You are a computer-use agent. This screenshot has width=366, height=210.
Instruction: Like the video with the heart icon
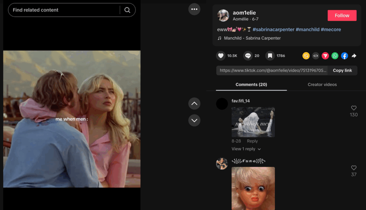pyautogui.click(x=221, y=56)
